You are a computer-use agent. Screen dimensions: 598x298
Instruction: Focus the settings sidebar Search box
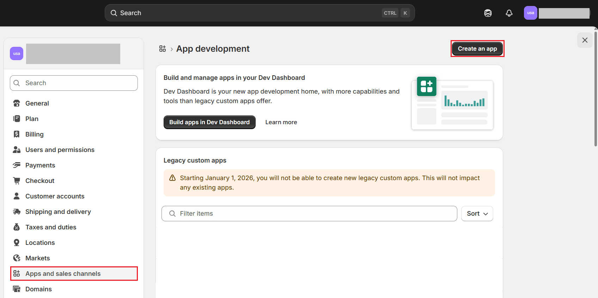pos(74,83)
